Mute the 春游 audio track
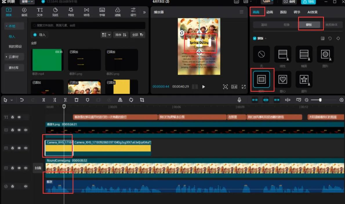 click(x=26, y=186)
